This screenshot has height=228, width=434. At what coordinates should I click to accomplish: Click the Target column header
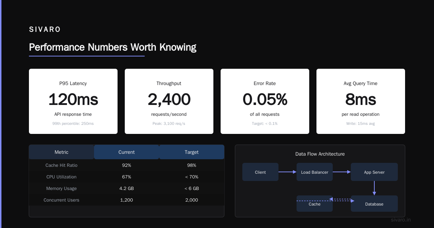(192, 152)
